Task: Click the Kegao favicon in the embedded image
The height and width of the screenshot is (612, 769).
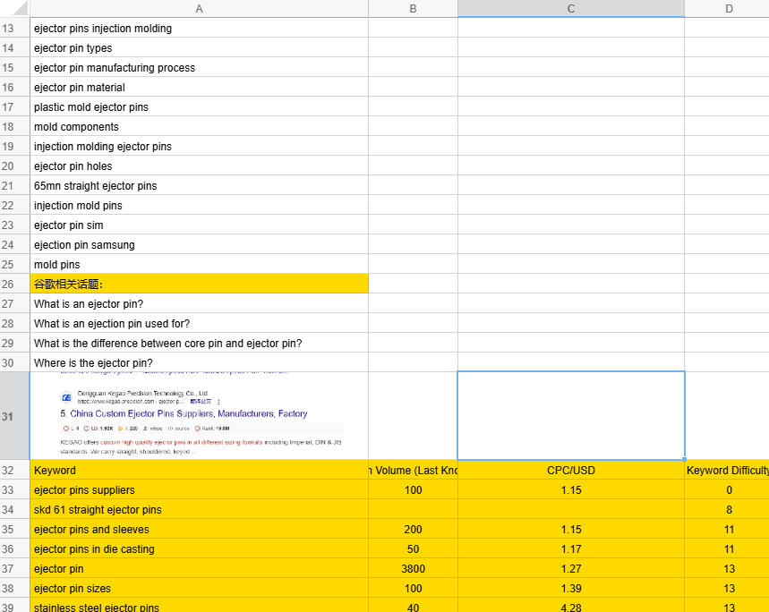Action: click(x=66, y=396)
